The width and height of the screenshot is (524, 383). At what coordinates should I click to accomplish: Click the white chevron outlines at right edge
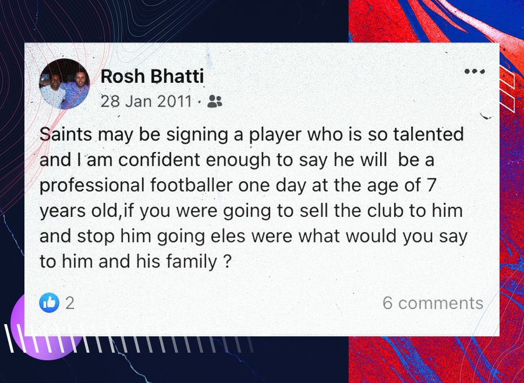pyautogui.click(x=508, y=93)
